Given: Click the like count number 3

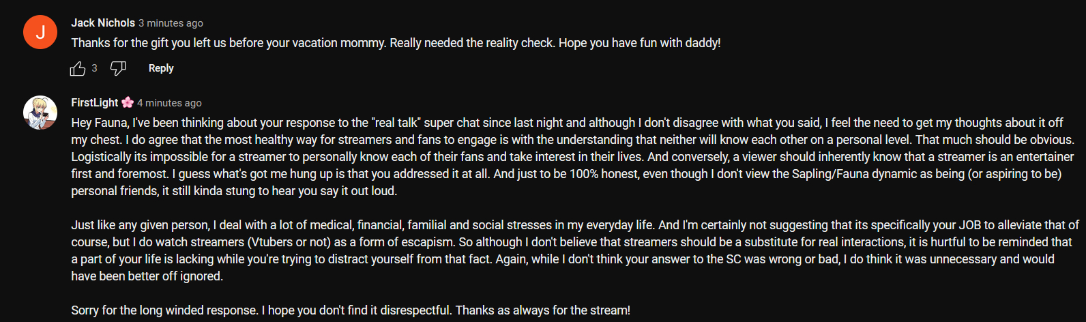Looking at the screenshot, I should (94, 68).
